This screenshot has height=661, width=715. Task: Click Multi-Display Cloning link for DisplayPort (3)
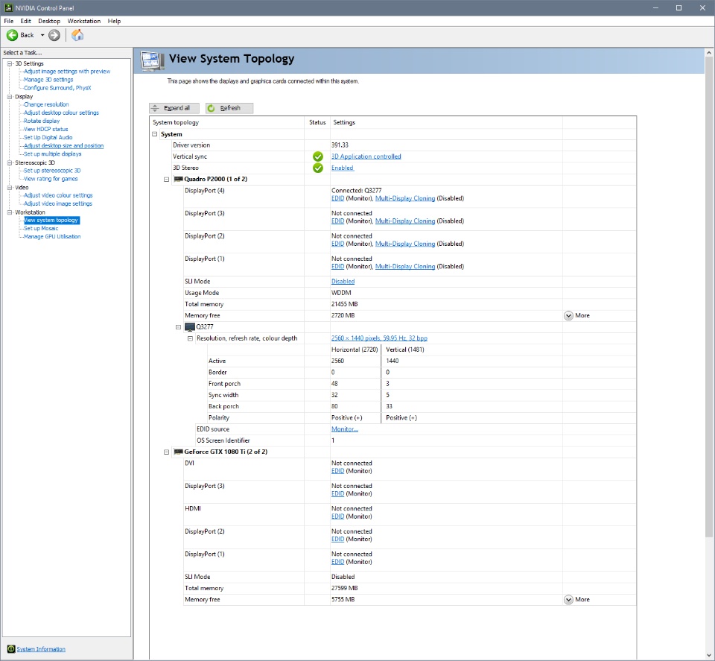point(405,221)
